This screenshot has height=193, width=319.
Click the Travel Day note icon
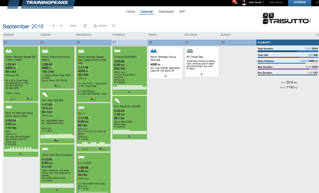(190, 51)
